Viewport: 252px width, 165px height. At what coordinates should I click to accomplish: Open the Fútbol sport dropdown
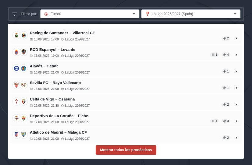(x=90, y=14)
